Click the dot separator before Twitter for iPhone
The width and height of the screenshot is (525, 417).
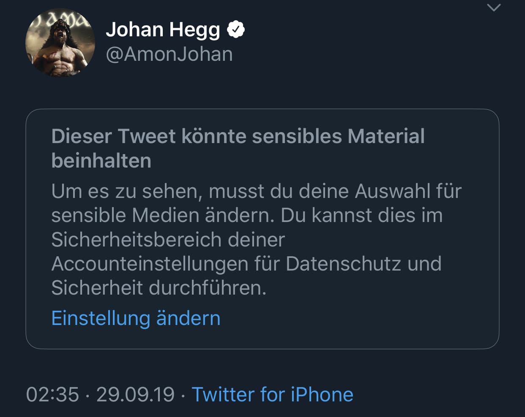183,395
